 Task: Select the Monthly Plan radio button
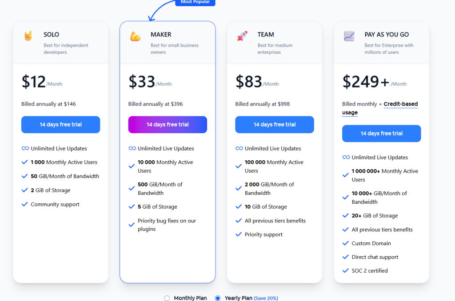(167, 298)
